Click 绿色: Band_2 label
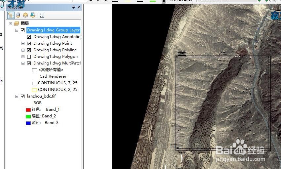The height and width of the screenshot is (169, 281). (44, 116)
